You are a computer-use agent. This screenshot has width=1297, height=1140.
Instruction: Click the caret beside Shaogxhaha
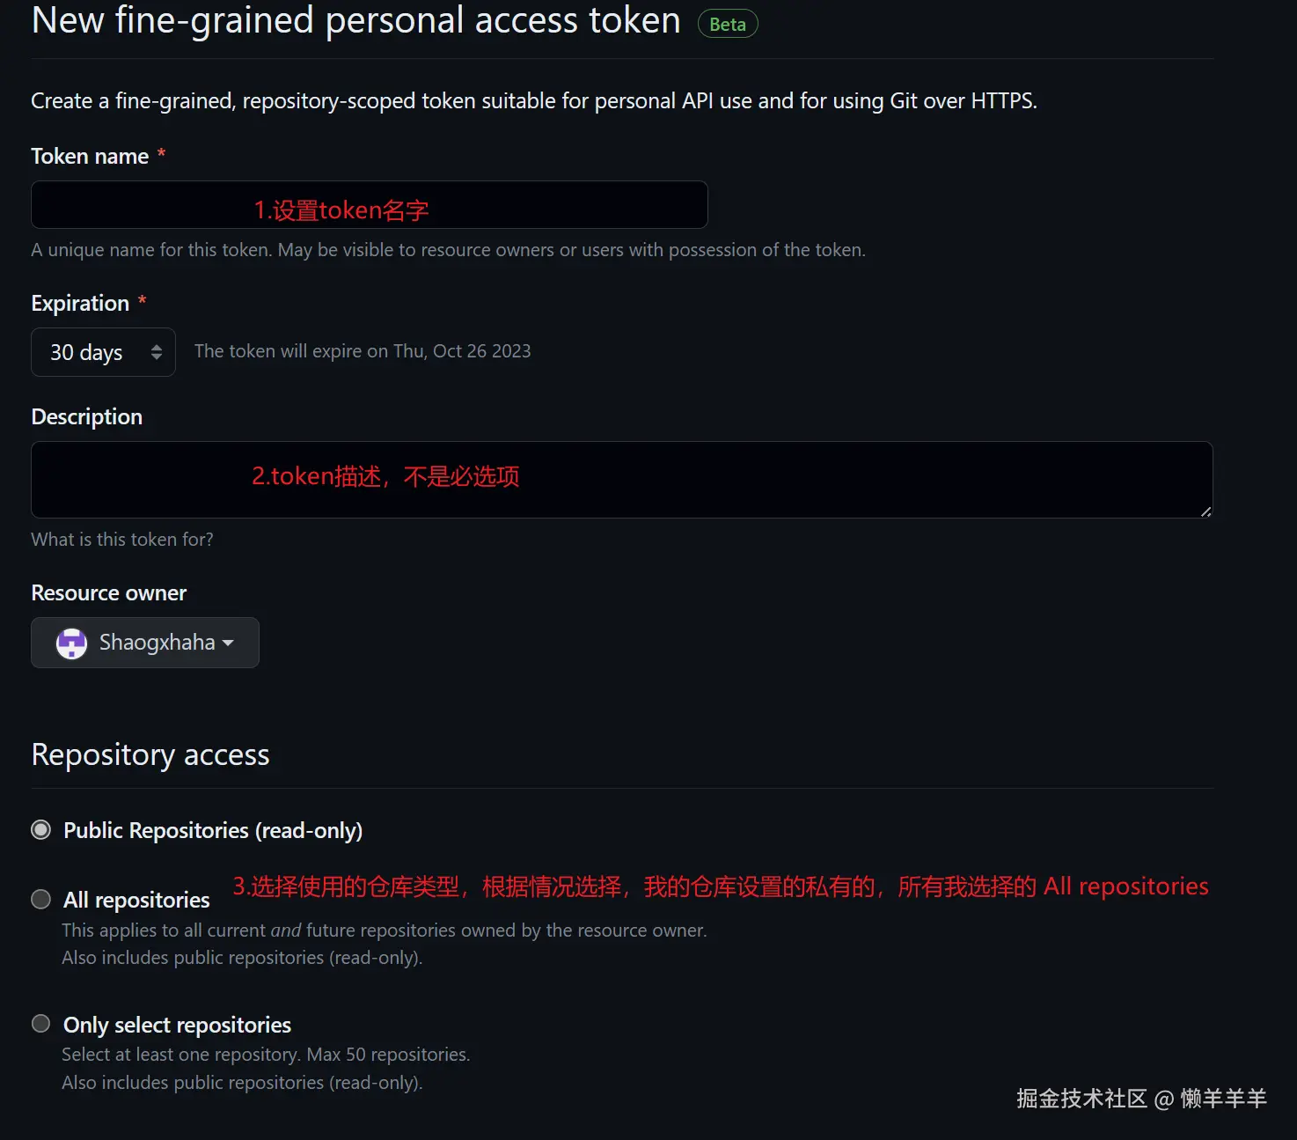[x=229, y=643]
